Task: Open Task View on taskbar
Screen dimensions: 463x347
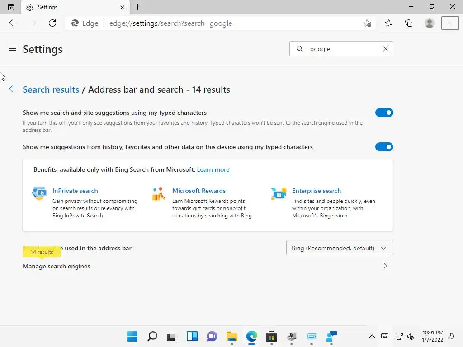Action: click(x=171, y=336)
